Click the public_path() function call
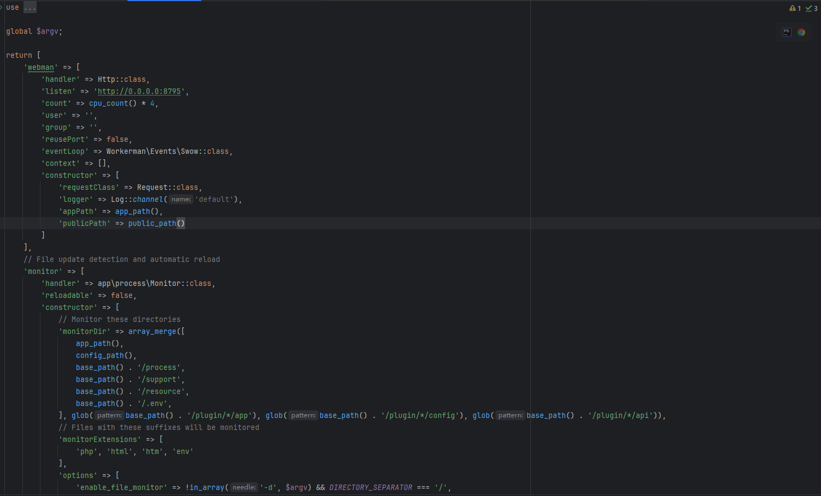Viewport: 821px width, 496px height. [x=157, y=223]
